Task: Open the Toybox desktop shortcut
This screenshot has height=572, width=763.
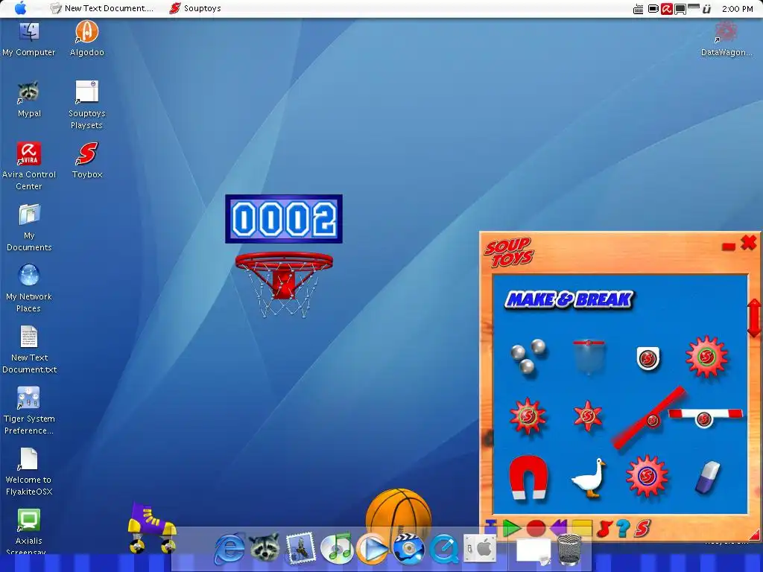Action: tap(87, 160)
